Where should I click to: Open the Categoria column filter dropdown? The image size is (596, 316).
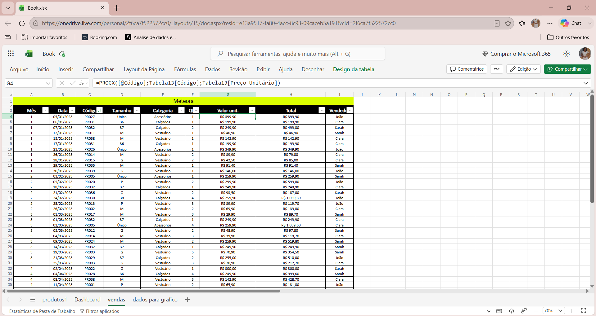pyautogui.click(x=181, y=110)
